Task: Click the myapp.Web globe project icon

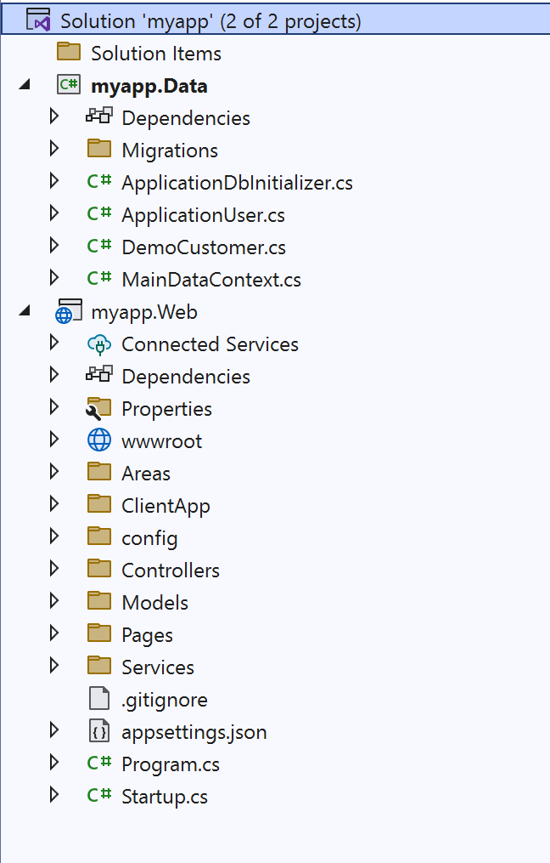Action: [x=69, y=312]
